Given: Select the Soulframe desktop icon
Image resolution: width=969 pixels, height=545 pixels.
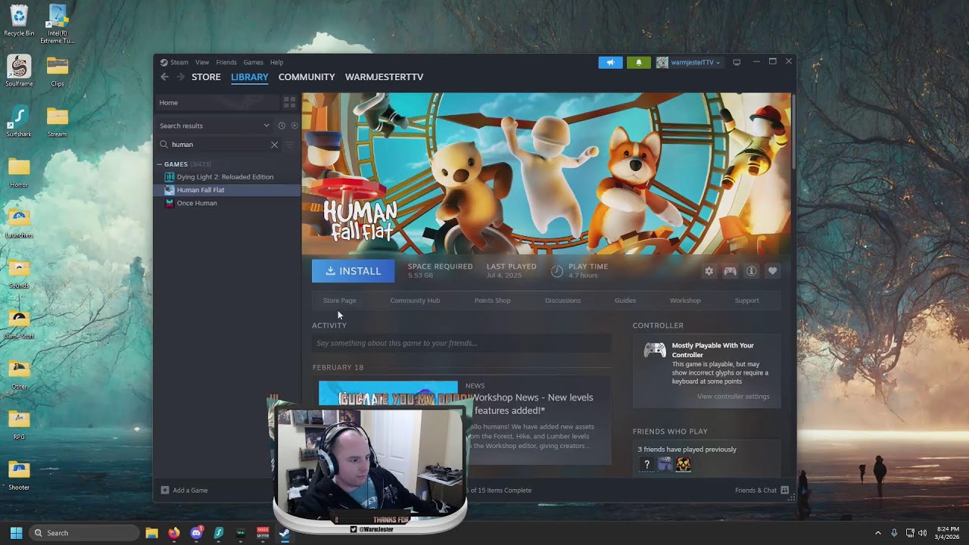Looking at the screenshot, I should tap(19, 71).
